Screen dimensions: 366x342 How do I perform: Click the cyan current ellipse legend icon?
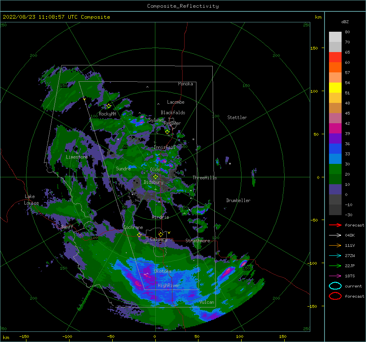pos(335,286)
